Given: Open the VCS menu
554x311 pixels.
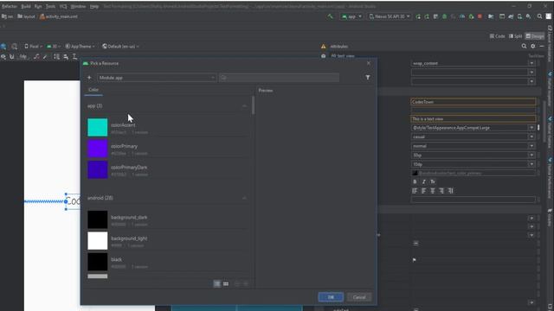Looking at the screenshot, I should pos(63,6).
